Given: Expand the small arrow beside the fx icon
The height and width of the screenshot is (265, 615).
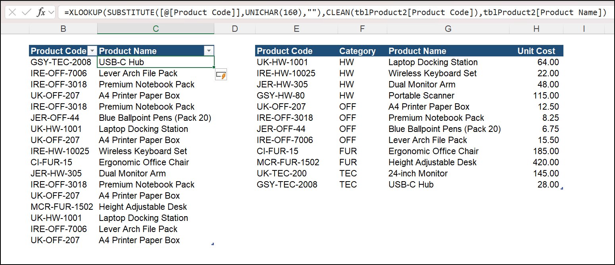Looking at the screenshot, I should point(51,13).
